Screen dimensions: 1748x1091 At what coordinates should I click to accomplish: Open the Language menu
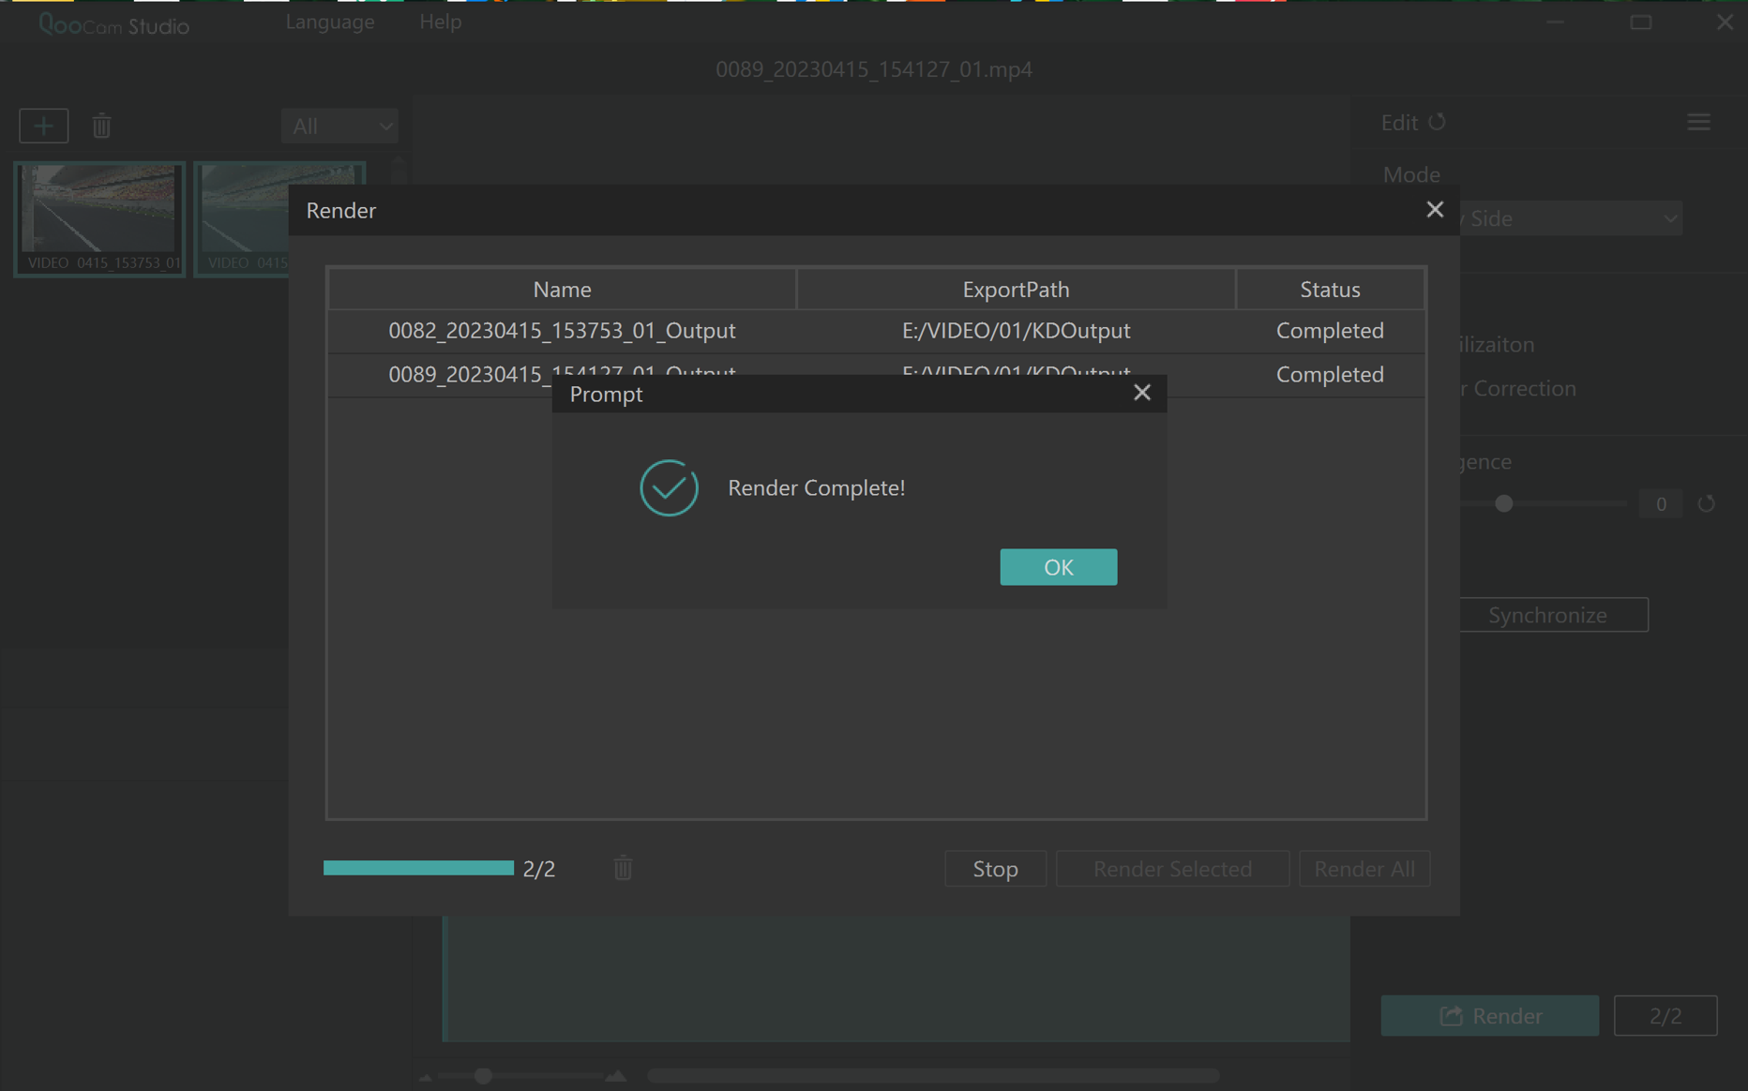tap(330, 22)
